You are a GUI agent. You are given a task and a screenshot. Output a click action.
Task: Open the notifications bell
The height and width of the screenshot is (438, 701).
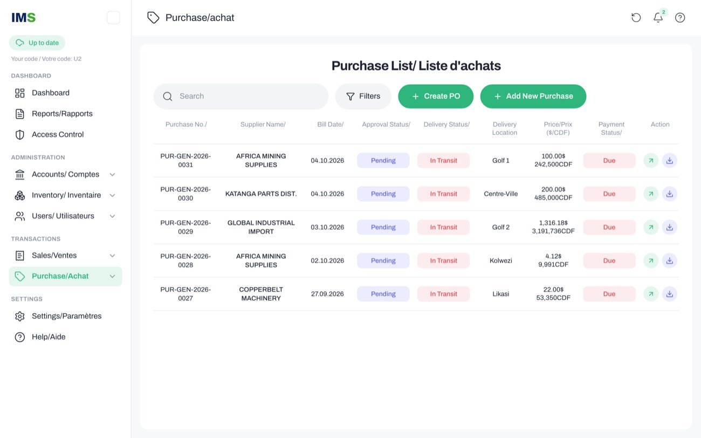point(658,18)
